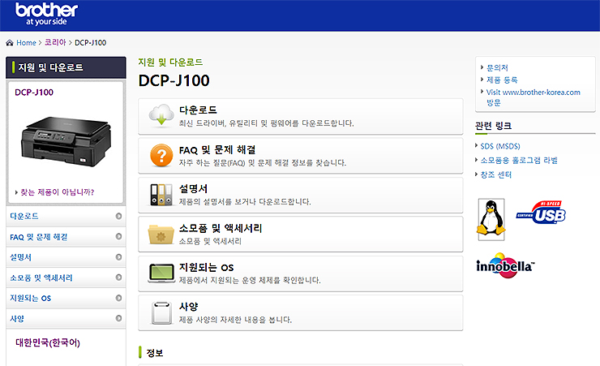This screenshot has height=366, width=600.
Task: Click the home icon in breadcrumb
Action: coord(10,42)
